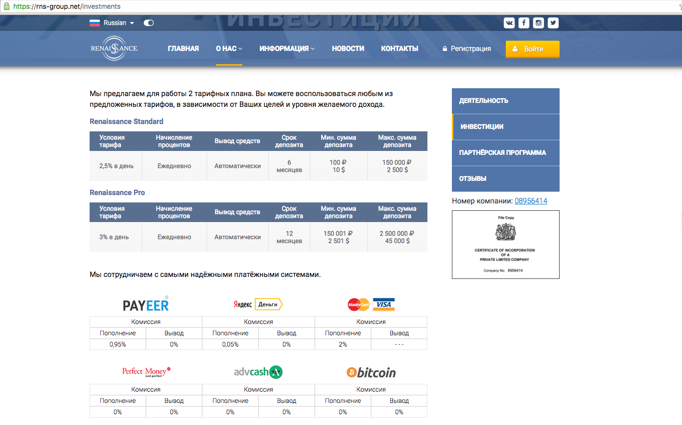Click the Bitcoin payment logo
The image size is (682, 425).
[x=371, y=373]
